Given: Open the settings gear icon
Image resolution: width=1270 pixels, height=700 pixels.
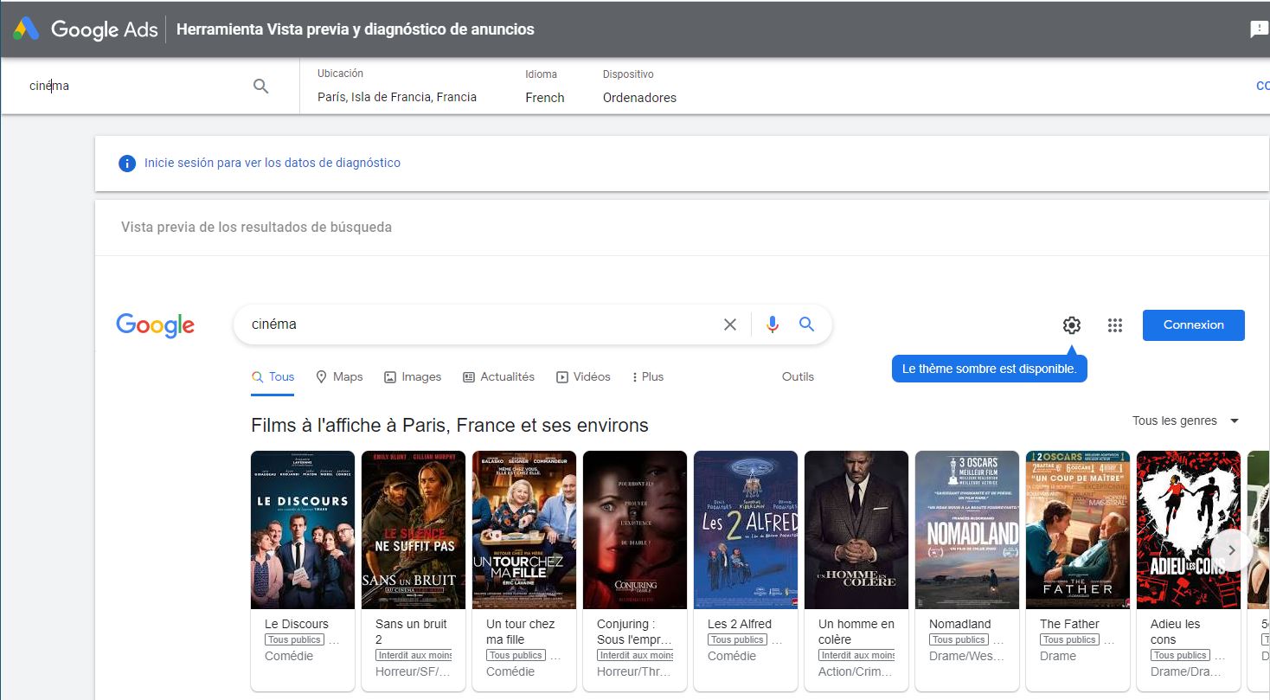Looking at the screenshot, I should (x=1072, y=325).
